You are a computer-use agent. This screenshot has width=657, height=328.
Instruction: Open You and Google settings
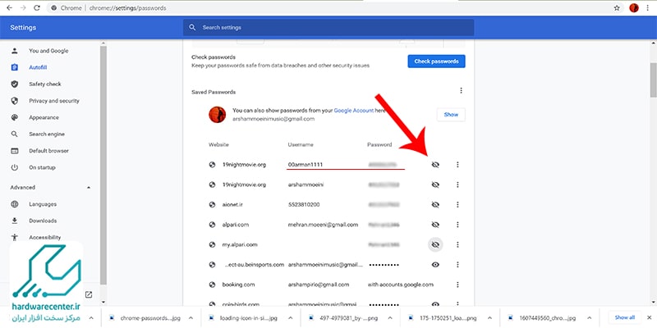point(48,51)
